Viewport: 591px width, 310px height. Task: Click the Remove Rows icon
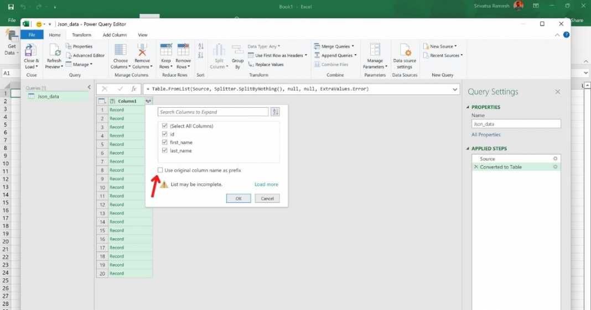pyautogui.click(x=183, y=50)
